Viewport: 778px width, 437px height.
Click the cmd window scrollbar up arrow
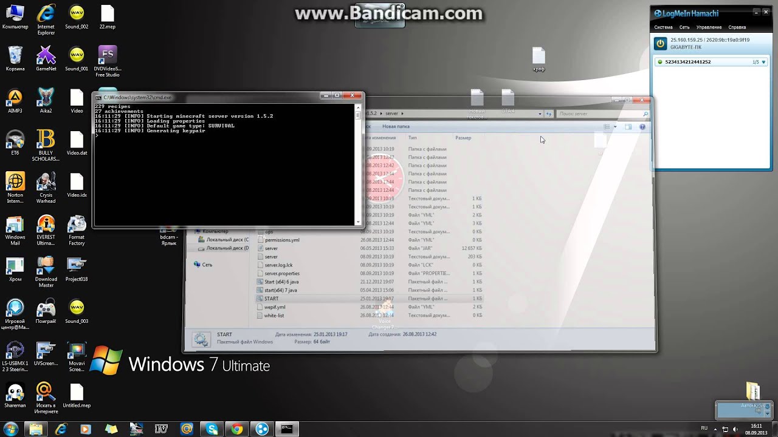pos(357,107)
